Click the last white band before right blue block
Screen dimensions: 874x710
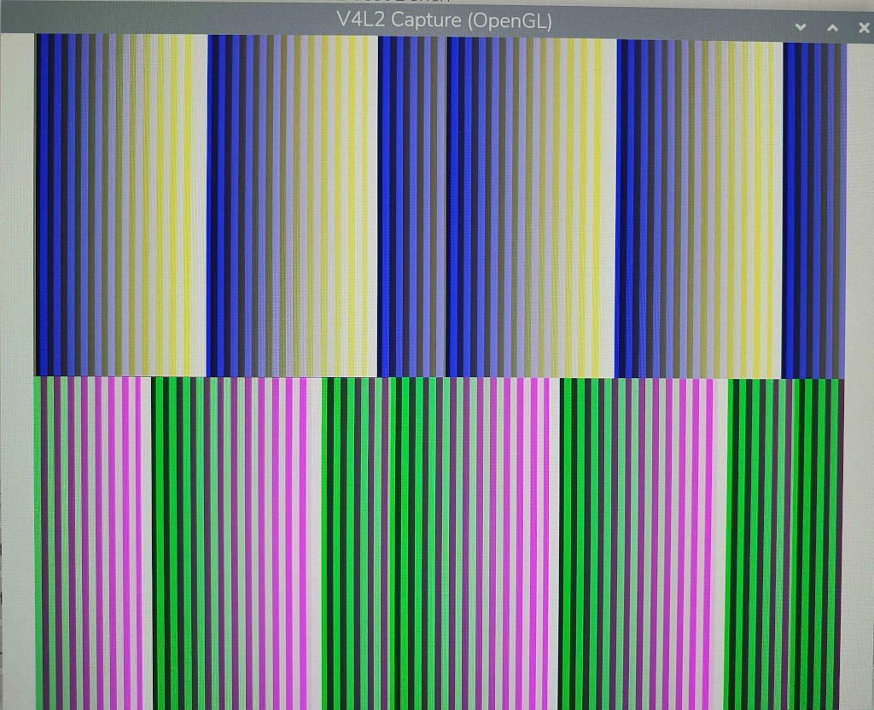776,209
